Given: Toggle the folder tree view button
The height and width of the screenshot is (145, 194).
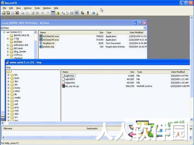Looking at the screenshot, I should [x=53, y=13].
